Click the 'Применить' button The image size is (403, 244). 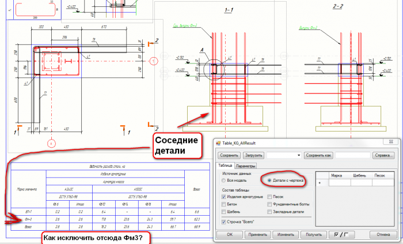(x=257, y=234)
